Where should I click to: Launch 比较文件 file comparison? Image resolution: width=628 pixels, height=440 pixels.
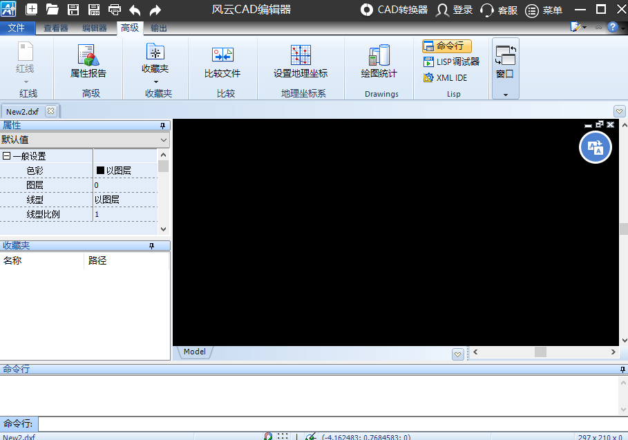pyautogui.click(x=222, y=62)
